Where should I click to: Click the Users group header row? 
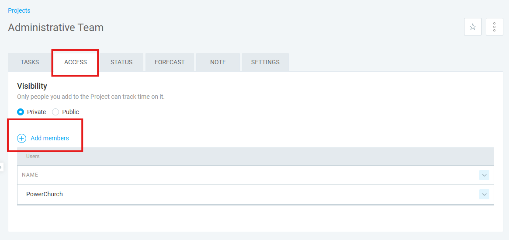(x=256, y=157)
